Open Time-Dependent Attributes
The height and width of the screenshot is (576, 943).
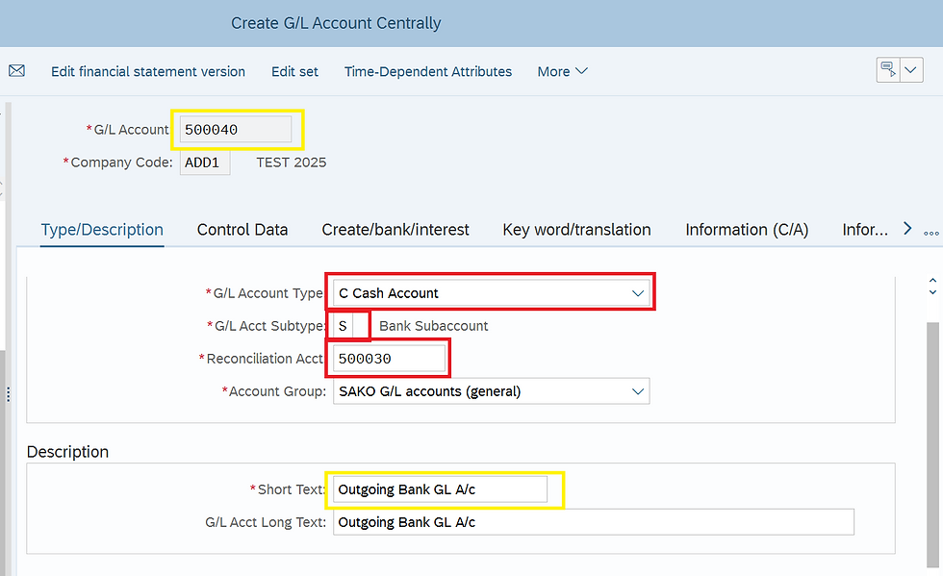[x=427, y=71]
